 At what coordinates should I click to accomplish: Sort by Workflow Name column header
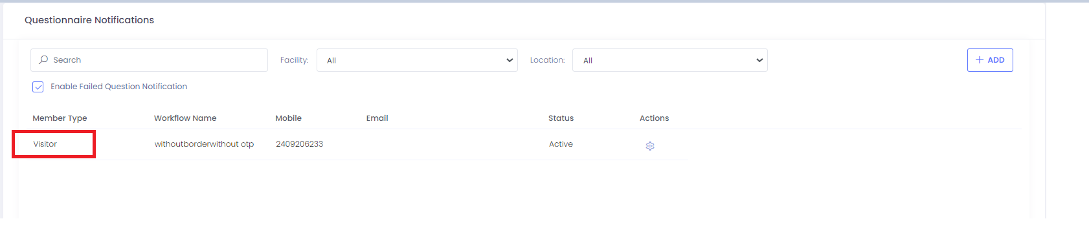(x=185, y=118)
